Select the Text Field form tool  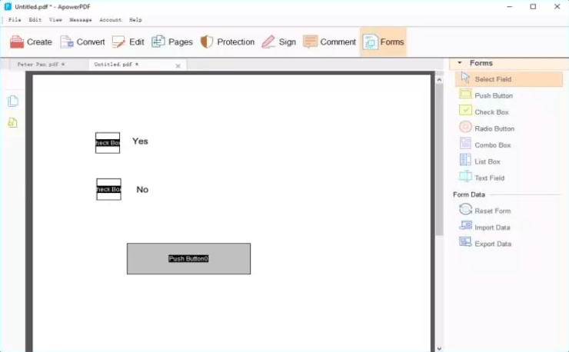(x=482, y=178)
